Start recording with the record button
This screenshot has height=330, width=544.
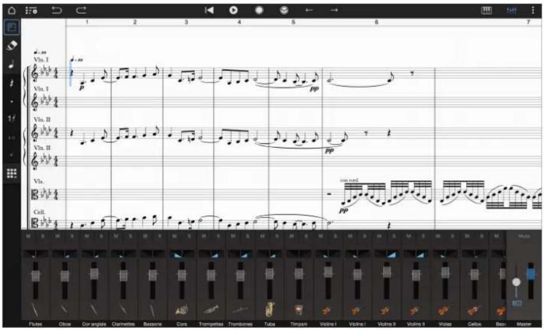point(259,10)
